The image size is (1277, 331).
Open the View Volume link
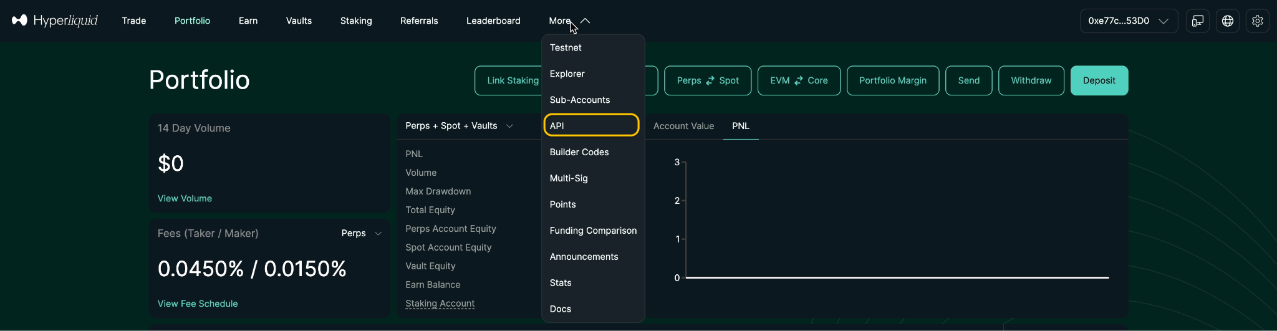coord(185,198)
